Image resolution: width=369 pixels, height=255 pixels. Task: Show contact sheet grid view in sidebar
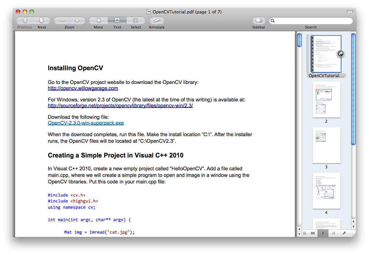click(x=313, y=233)
